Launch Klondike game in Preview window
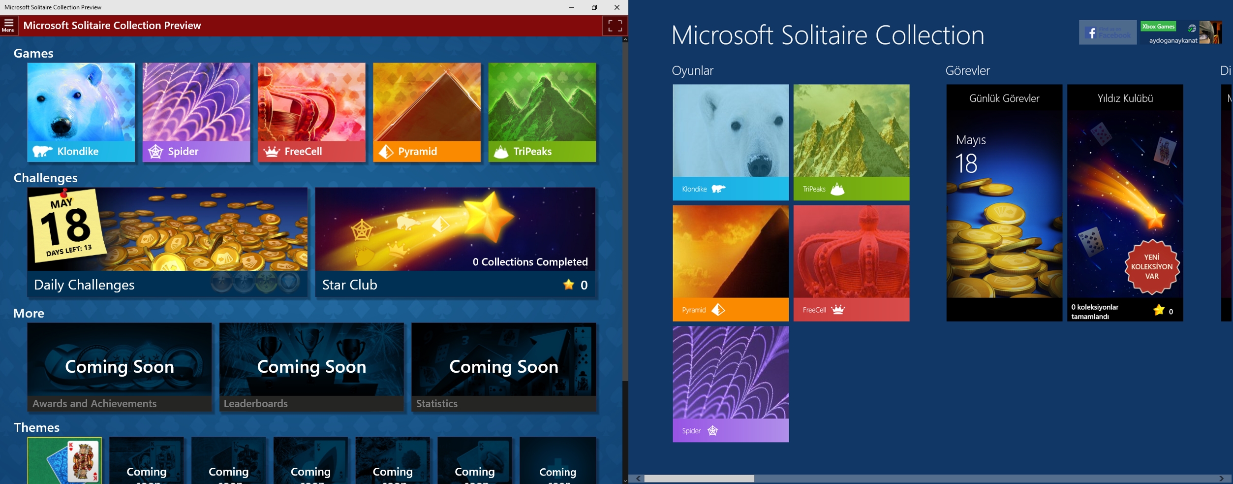Image resolution: width=1233 pixels, height=484 pixels. 81,112
